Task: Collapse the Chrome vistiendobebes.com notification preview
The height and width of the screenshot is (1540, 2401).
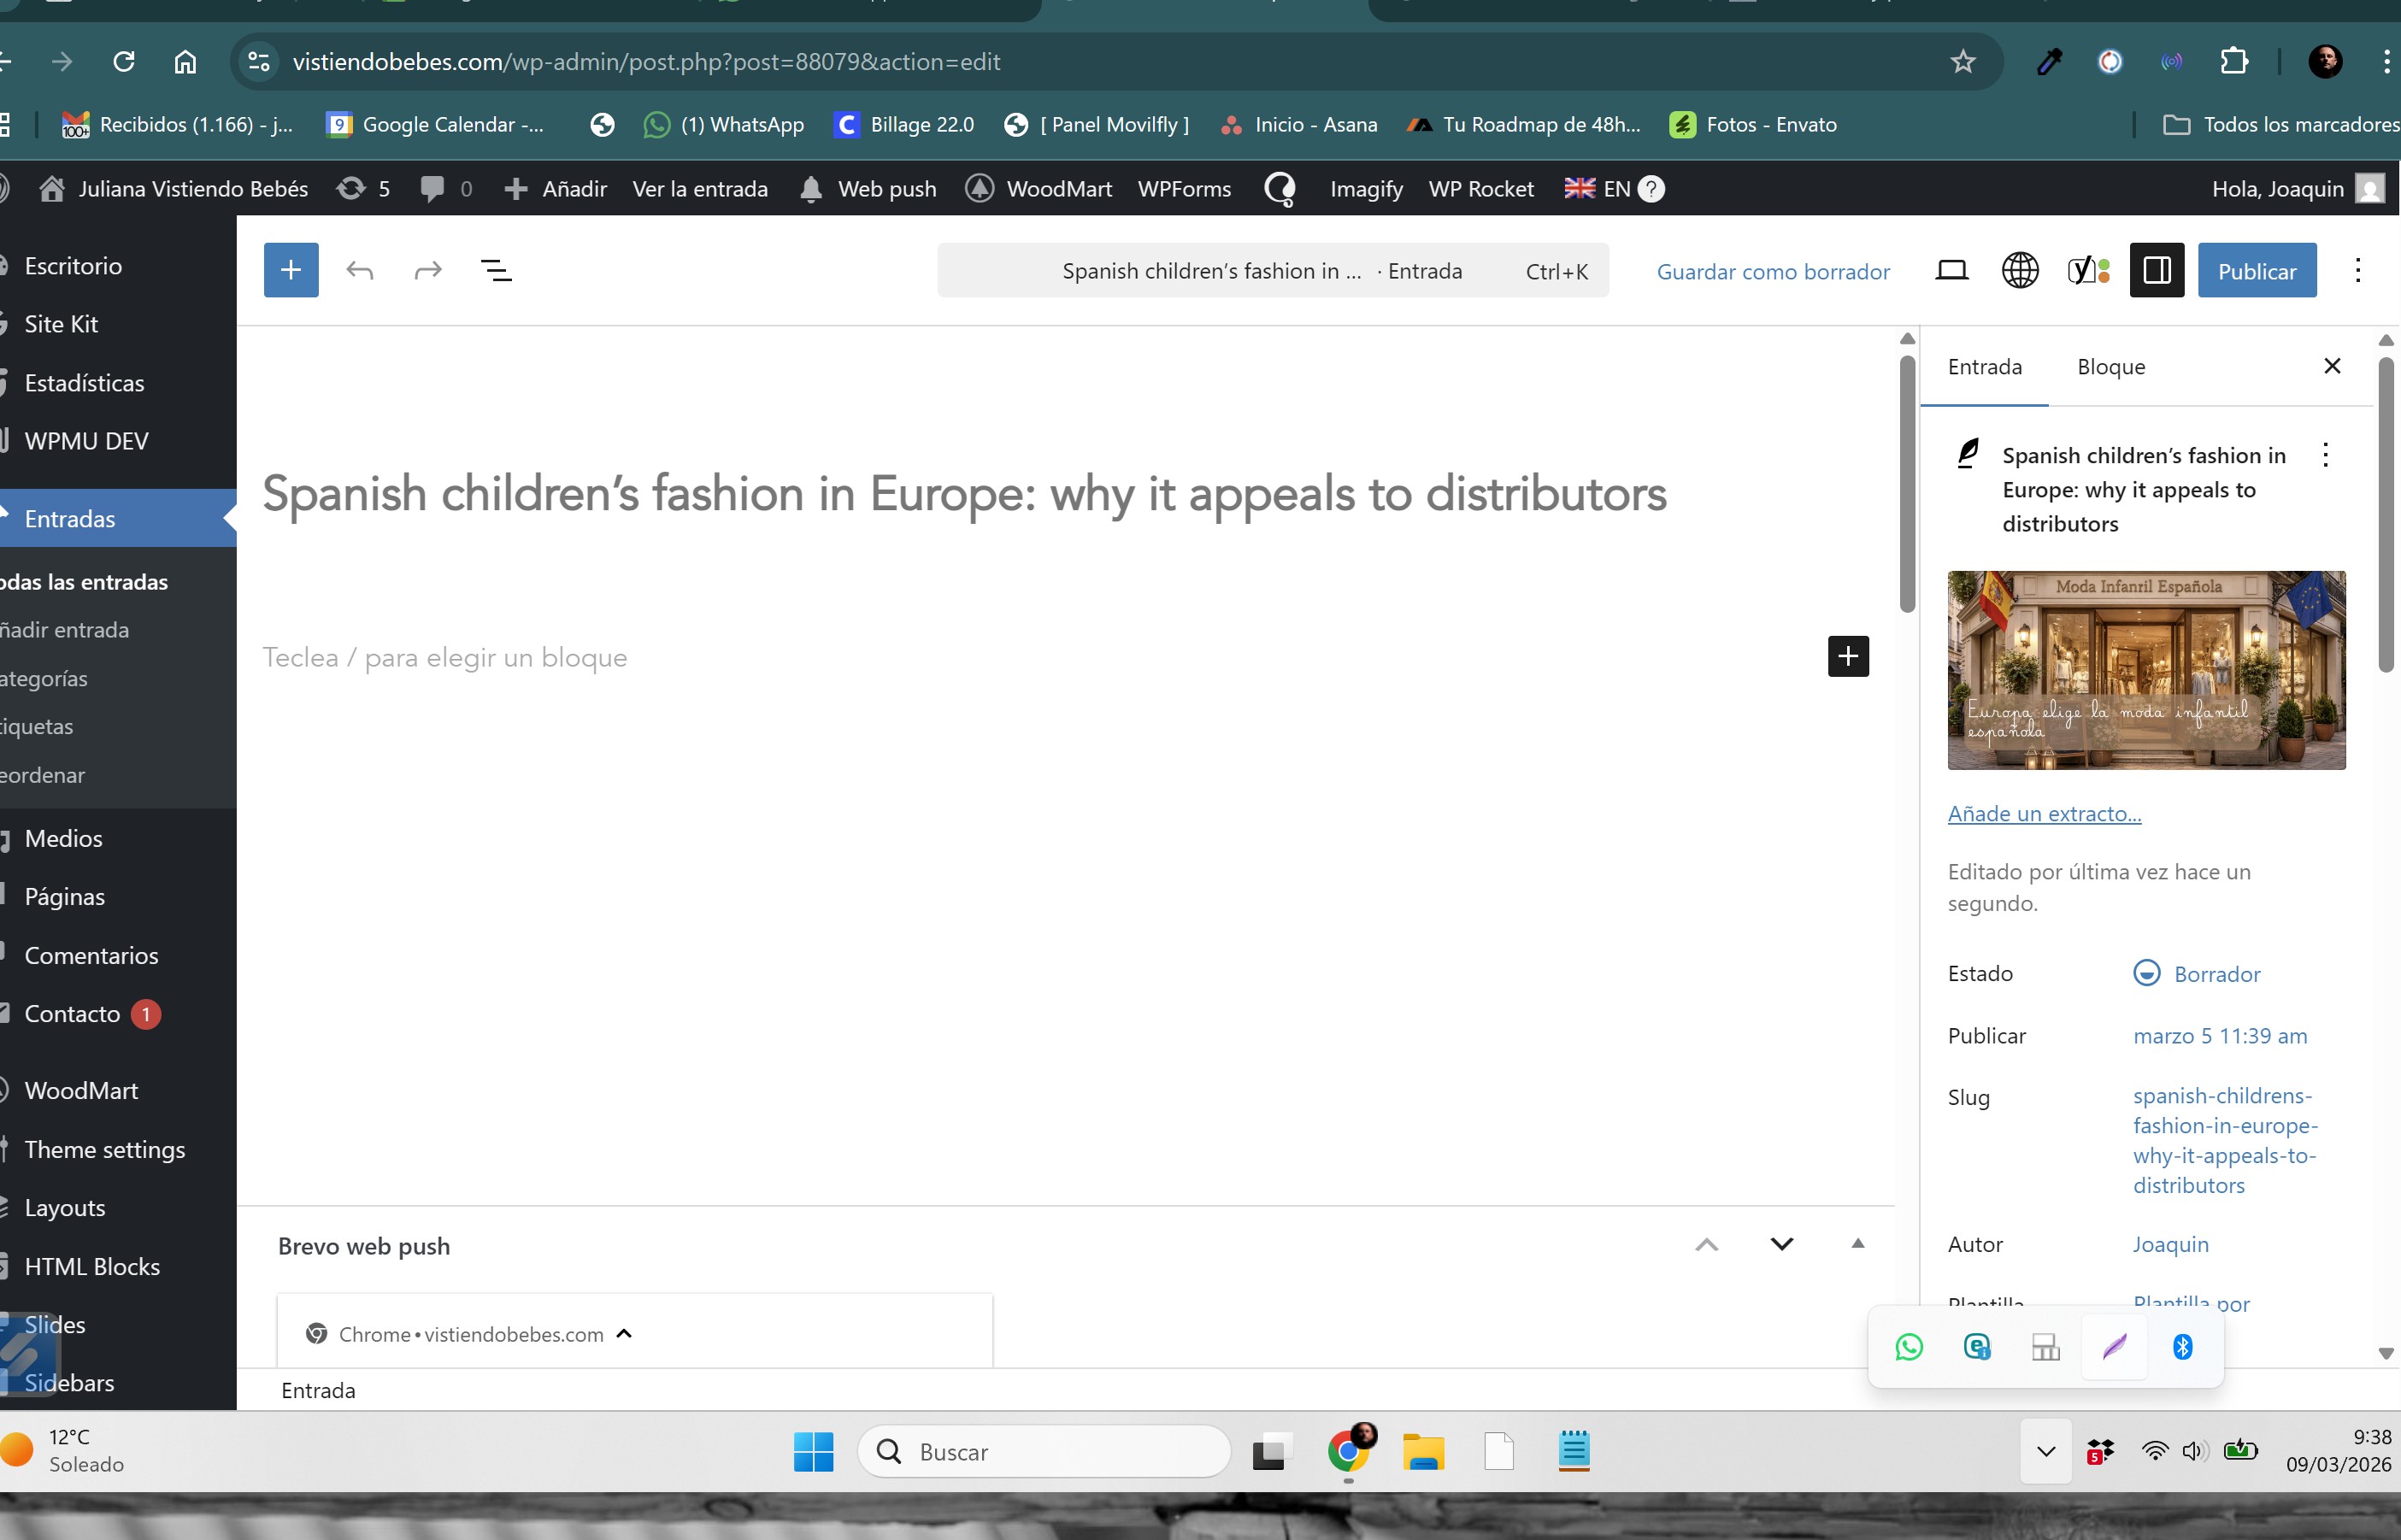Action: (625, 1334)
